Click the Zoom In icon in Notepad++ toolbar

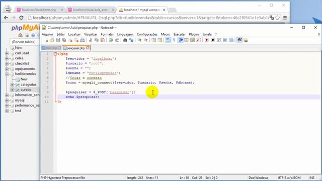139,40
